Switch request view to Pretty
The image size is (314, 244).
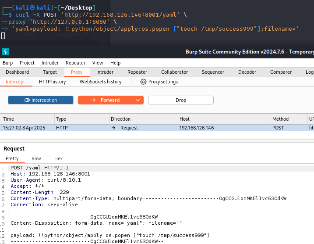tap(12, 158)
